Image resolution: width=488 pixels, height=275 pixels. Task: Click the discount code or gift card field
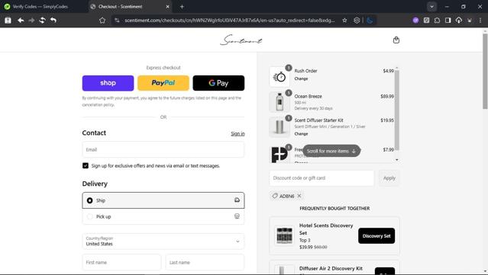322,178
